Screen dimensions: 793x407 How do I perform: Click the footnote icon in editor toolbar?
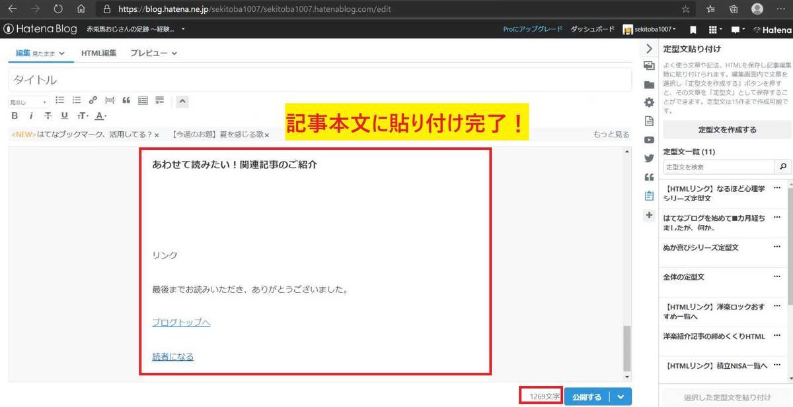pos(159,101)
